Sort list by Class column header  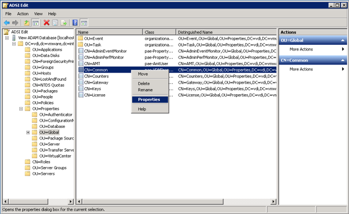(159, 32)
